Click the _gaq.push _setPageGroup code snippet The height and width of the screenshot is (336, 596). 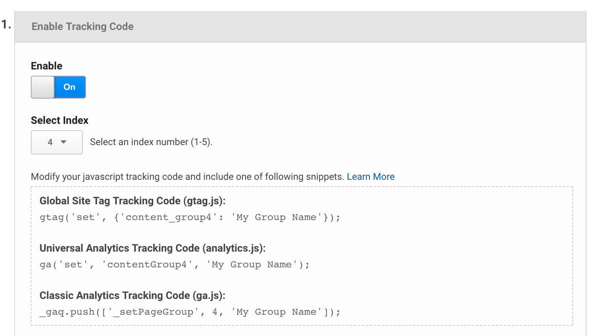[190, 312]
